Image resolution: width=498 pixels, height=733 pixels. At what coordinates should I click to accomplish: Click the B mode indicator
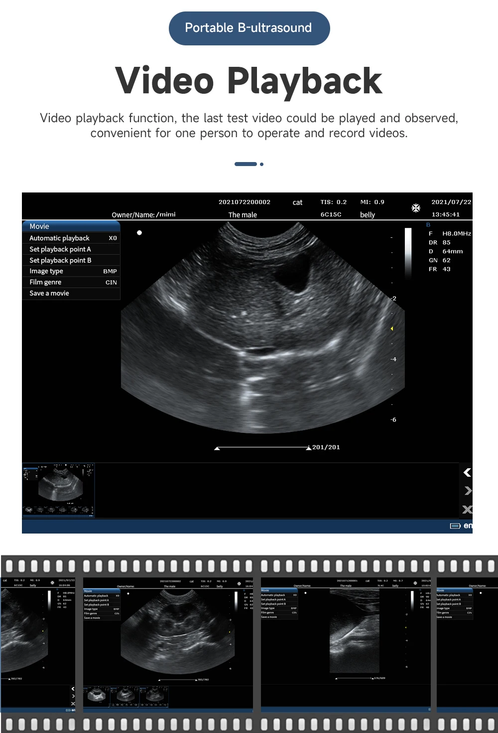pyautogui.click(x=428, y=225)
